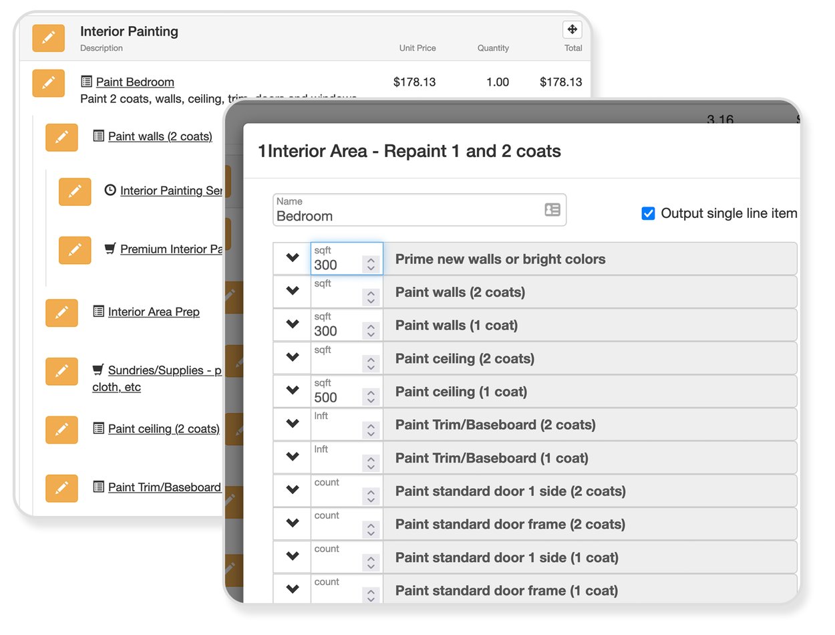Open the Interior Area Prep link

click(154, 312)
